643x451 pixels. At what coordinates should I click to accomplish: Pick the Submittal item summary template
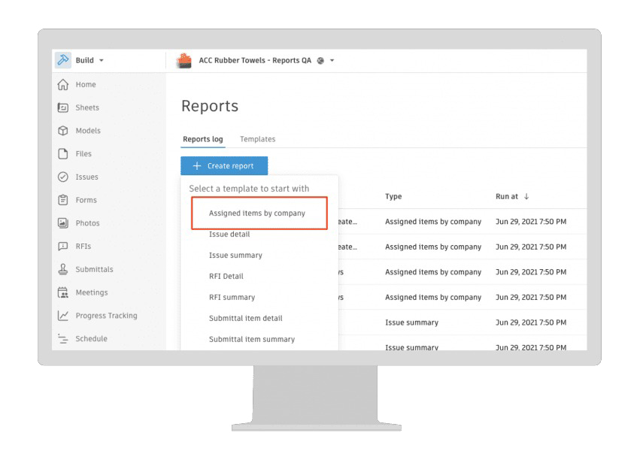(x=252, y=339)
